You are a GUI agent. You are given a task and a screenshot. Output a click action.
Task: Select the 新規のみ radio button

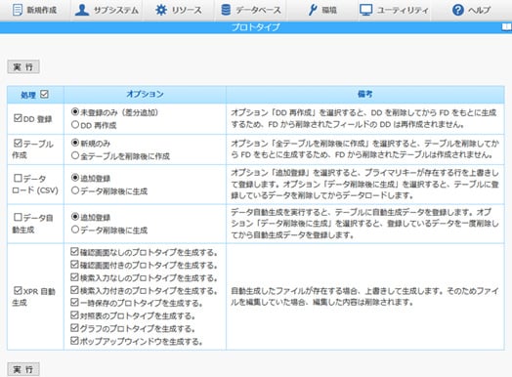click(x=75, y=143)
